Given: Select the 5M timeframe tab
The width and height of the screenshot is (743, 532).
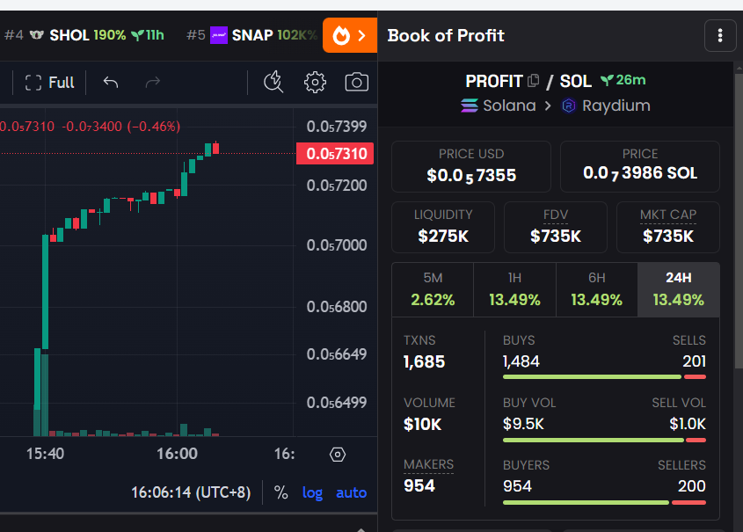Looking at the screenshot, I should pos(433,289).
